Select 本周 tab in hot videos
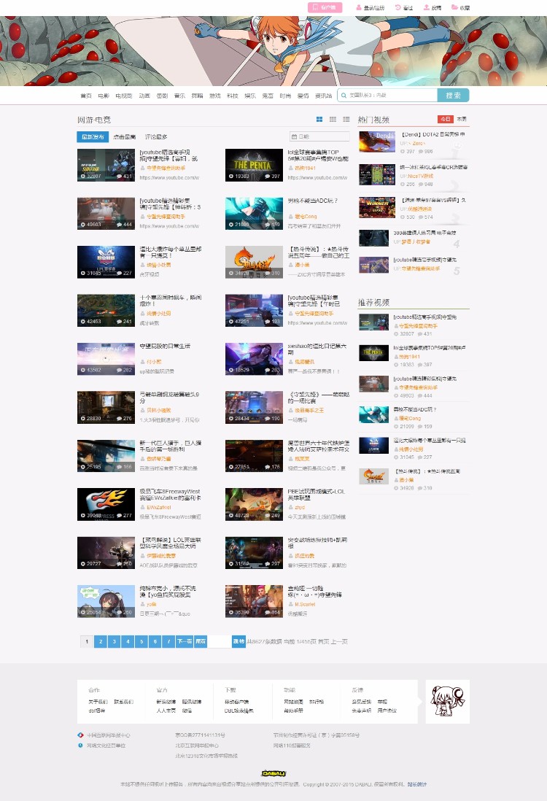 point(461,119)
